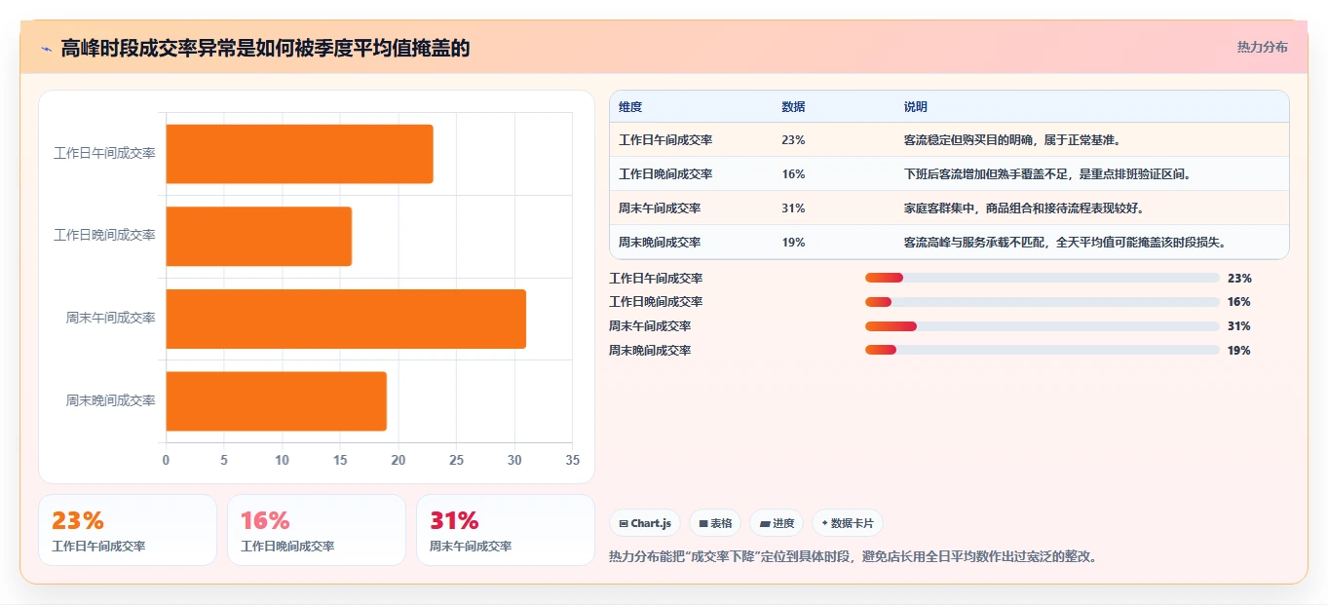
Task: Select table cell 工作日晚间成交率
Action: (665, 174)
